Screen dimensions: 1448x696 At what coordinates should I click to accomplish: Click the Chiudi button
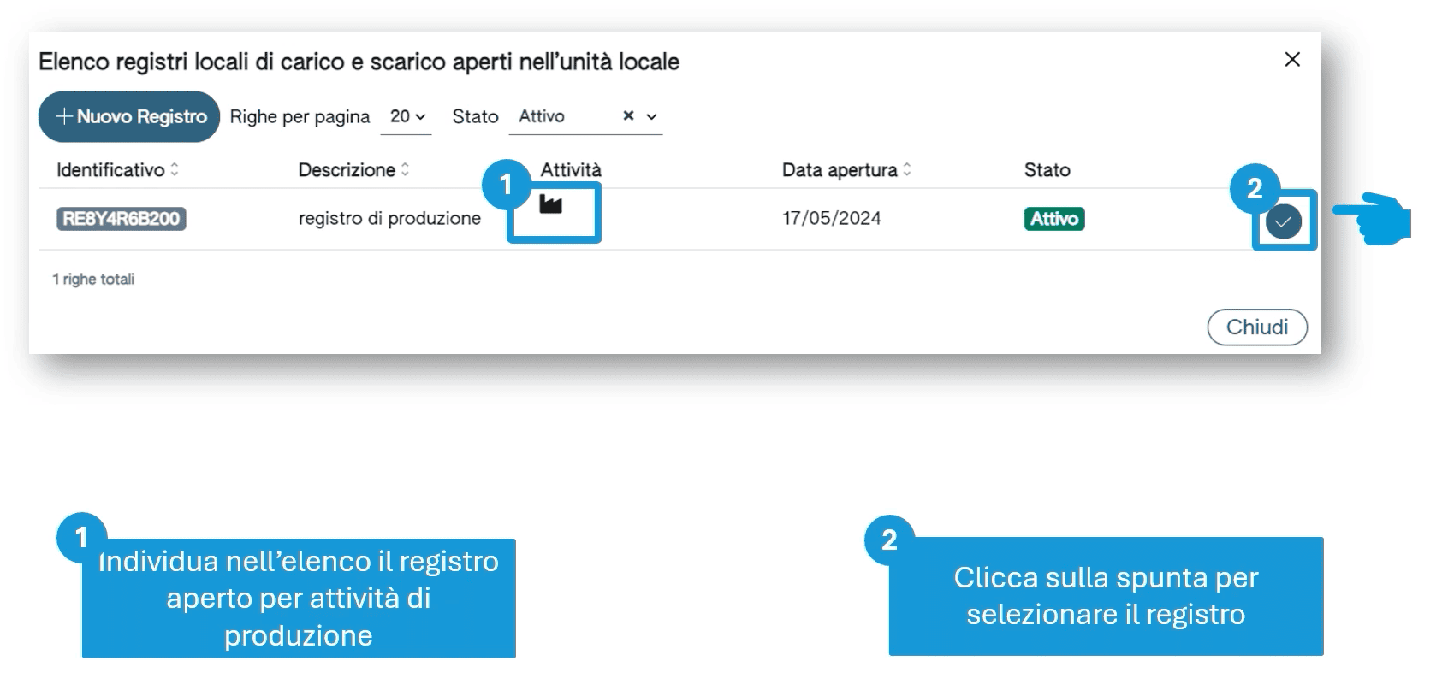tap(1256, 327)
